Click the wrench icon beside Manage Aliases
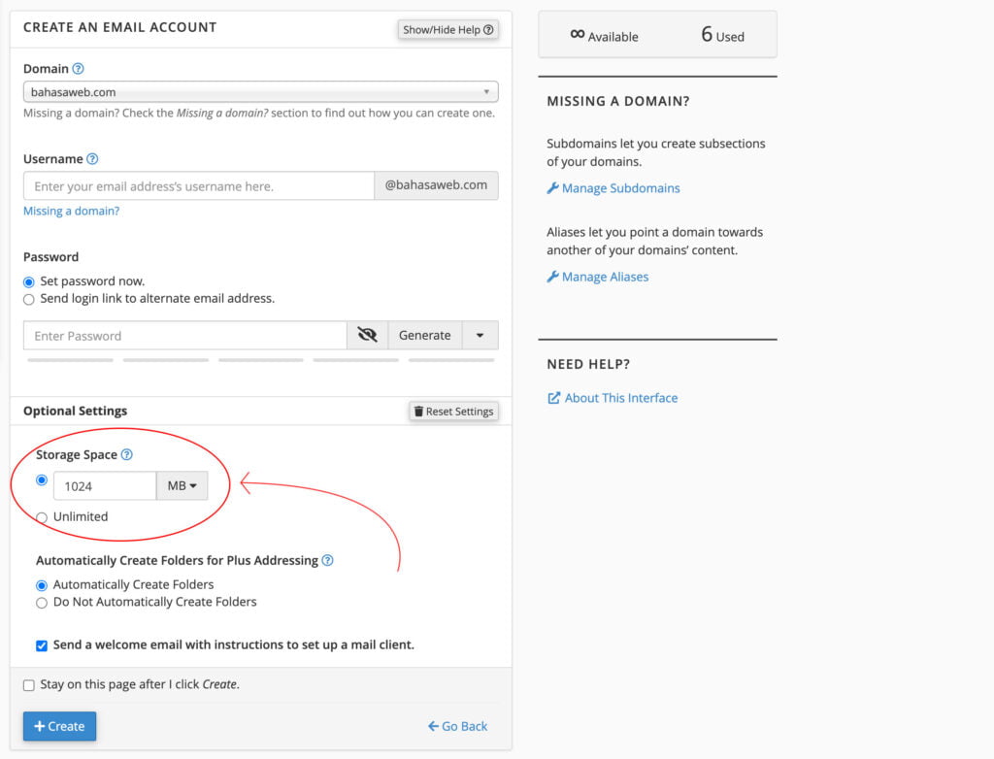Image resolution: width=994 pixels, height=759 pixels. click(x=552, y=277)
